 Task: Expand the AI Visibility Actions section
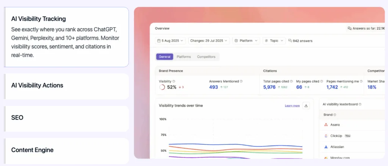66,86
